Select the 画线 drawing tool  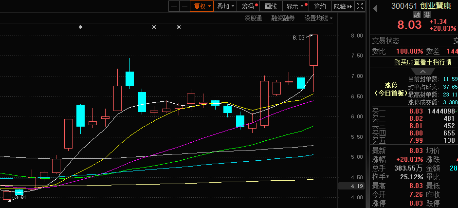(x=271, y=6)
